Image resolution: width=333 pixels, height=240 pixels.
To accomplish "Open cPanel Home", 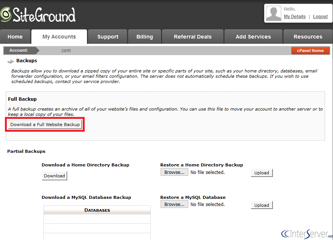I will click(x=310, y=50).
